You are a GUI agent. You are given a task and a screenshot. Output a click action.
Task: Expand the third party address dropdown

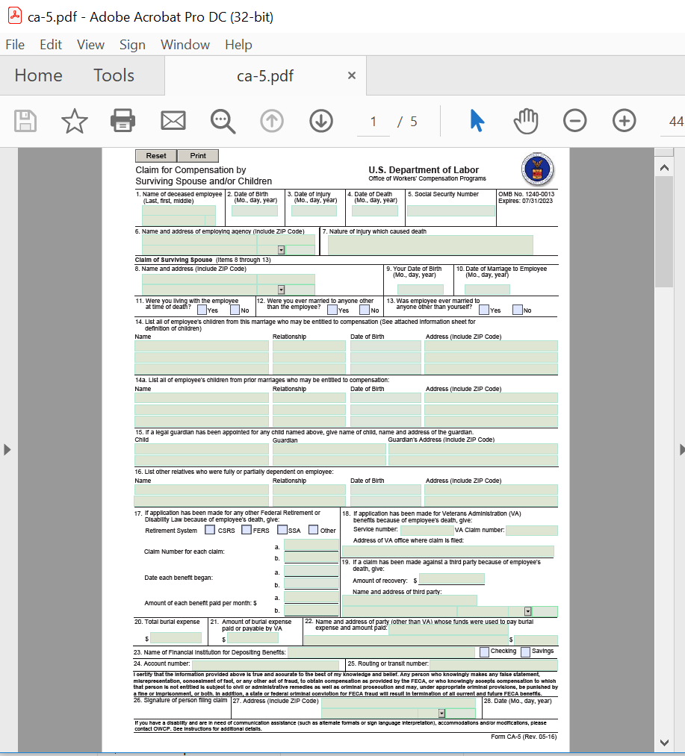pos(527,612)
